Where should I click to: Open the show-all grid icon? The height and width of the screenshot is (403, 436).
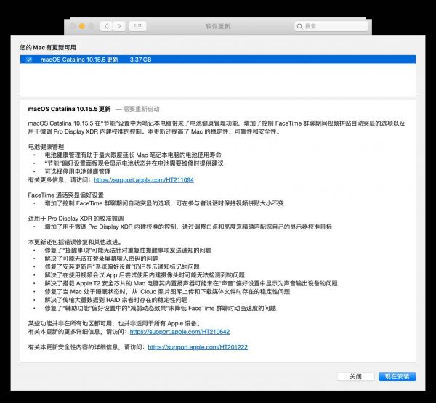pyautogui.click(x=137, y=26)
